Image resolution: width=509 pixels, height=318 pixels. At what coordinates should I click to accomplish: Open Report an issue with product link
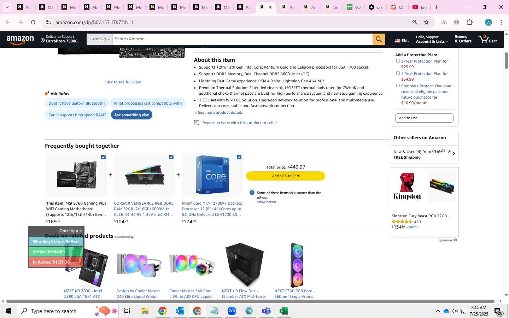pyautogui.click(x=240, y=123)
